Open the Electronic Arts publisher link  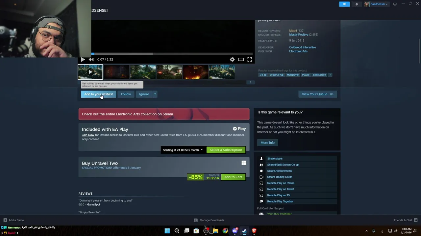(x=298, y=51)
